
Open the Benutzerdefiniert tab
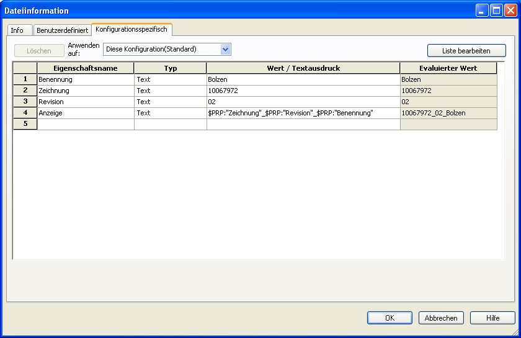coord(63,30)
